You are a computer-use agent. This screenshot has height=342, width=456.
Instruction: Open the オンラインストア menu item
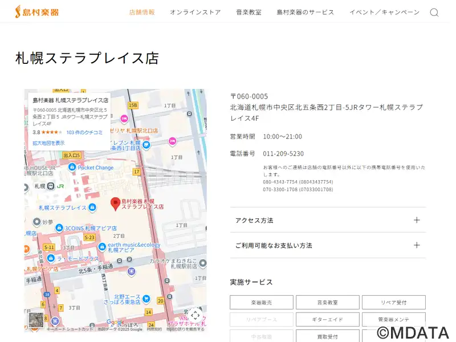pos(195,13)
